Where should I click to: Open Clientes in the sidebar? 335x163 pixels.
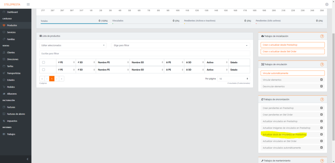click(x=11, y=52)
